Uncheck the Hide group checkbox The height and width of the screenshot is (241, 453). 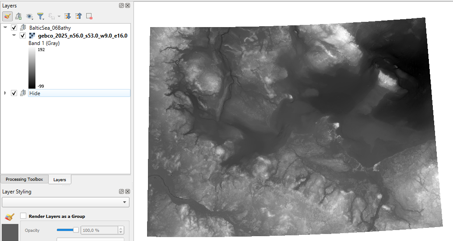pyautogui.click(x=14, y=93)
